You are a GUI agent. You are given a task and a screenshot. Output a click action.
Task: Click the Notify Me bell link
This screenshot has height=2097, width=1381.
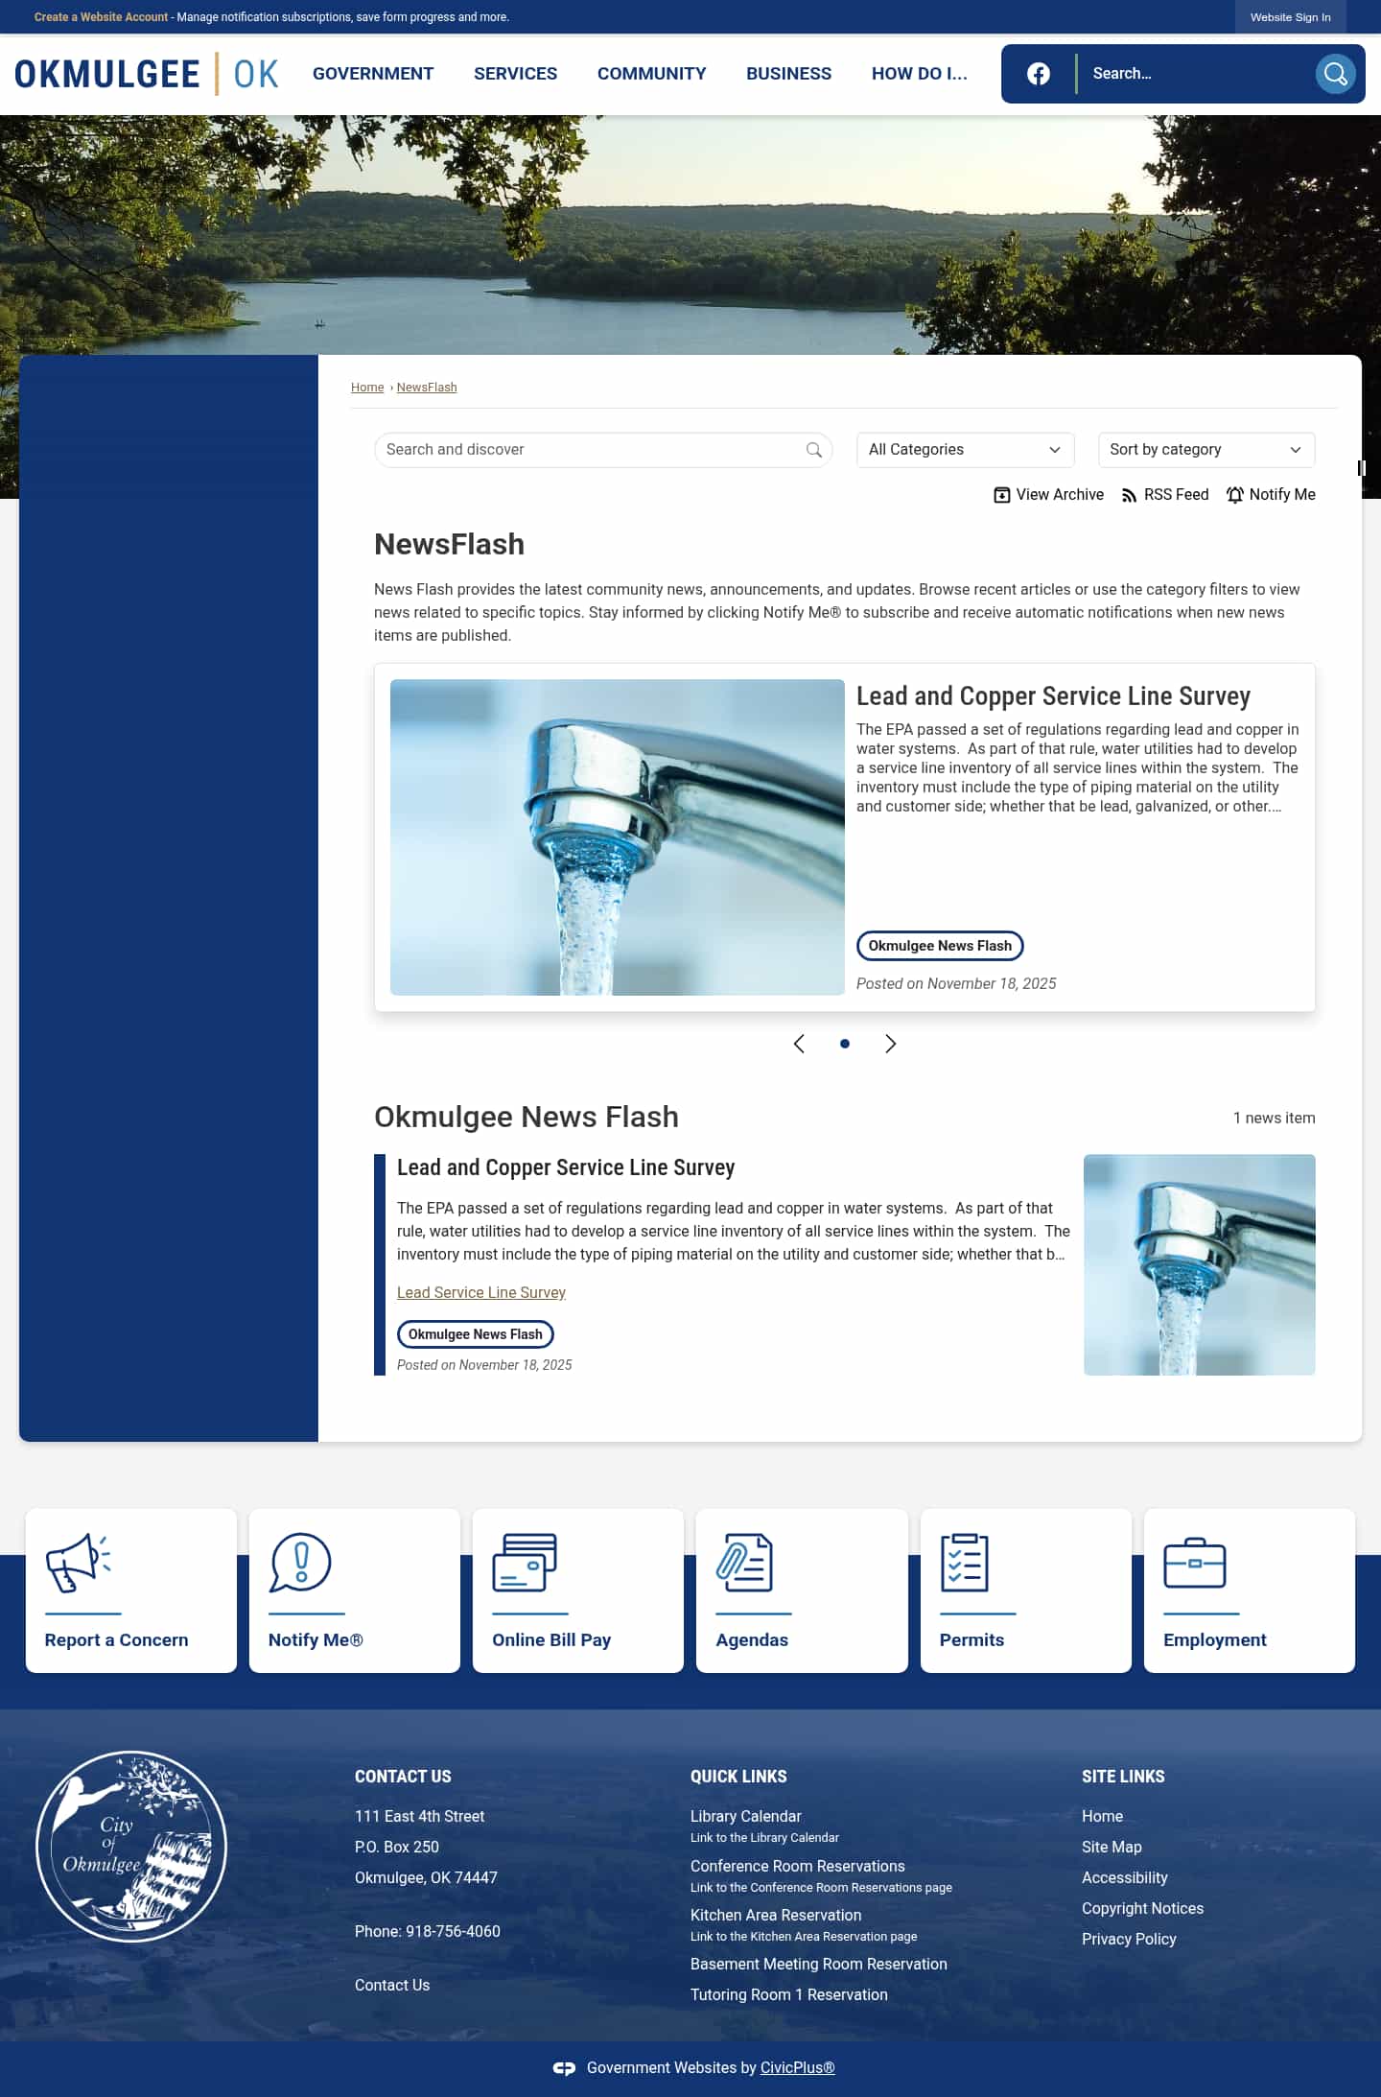[1271, 494]
